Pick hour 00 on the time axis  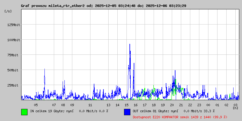208,105
